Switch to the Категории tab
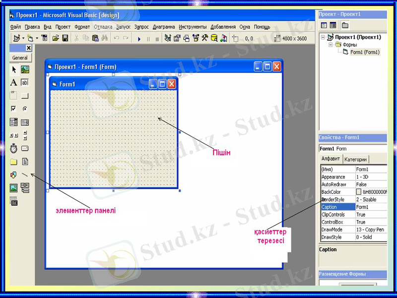 [x=355, y=159]
